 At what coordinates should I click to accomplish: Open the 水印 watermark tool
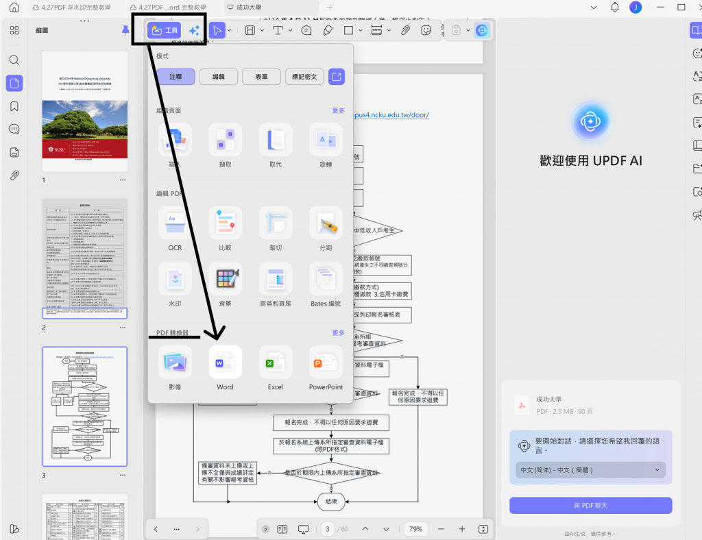pos(175,284)
